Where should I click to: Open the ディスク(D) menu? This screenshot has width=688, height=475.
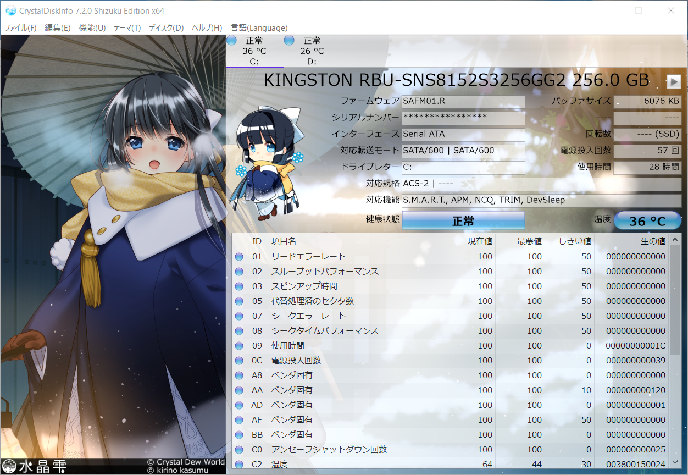tap(166, 27)
